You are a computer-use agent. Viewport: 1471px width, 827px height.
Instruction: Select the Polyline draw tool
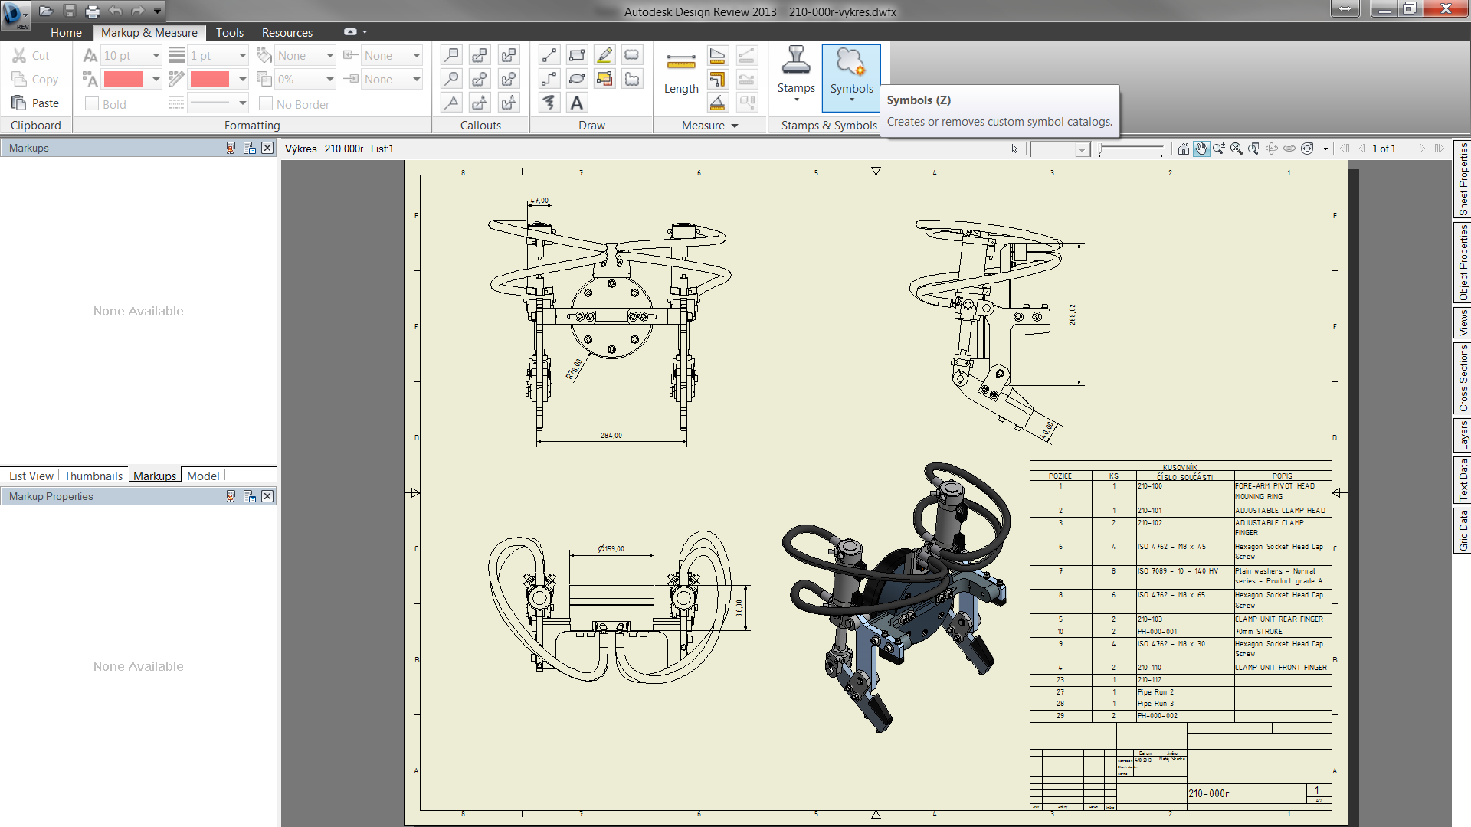pyautogui.click(x=549, y=79)
